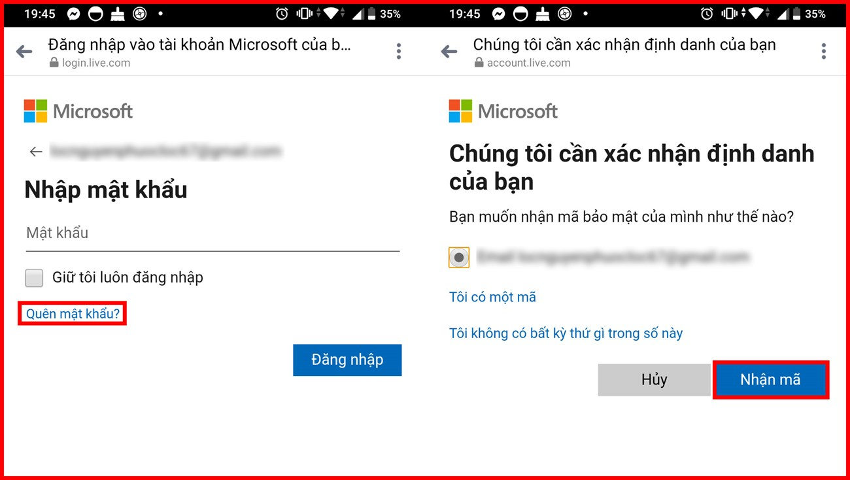Open the three-dot menu on the verification page
Screen dimensions: 850x480
(824, 52)
